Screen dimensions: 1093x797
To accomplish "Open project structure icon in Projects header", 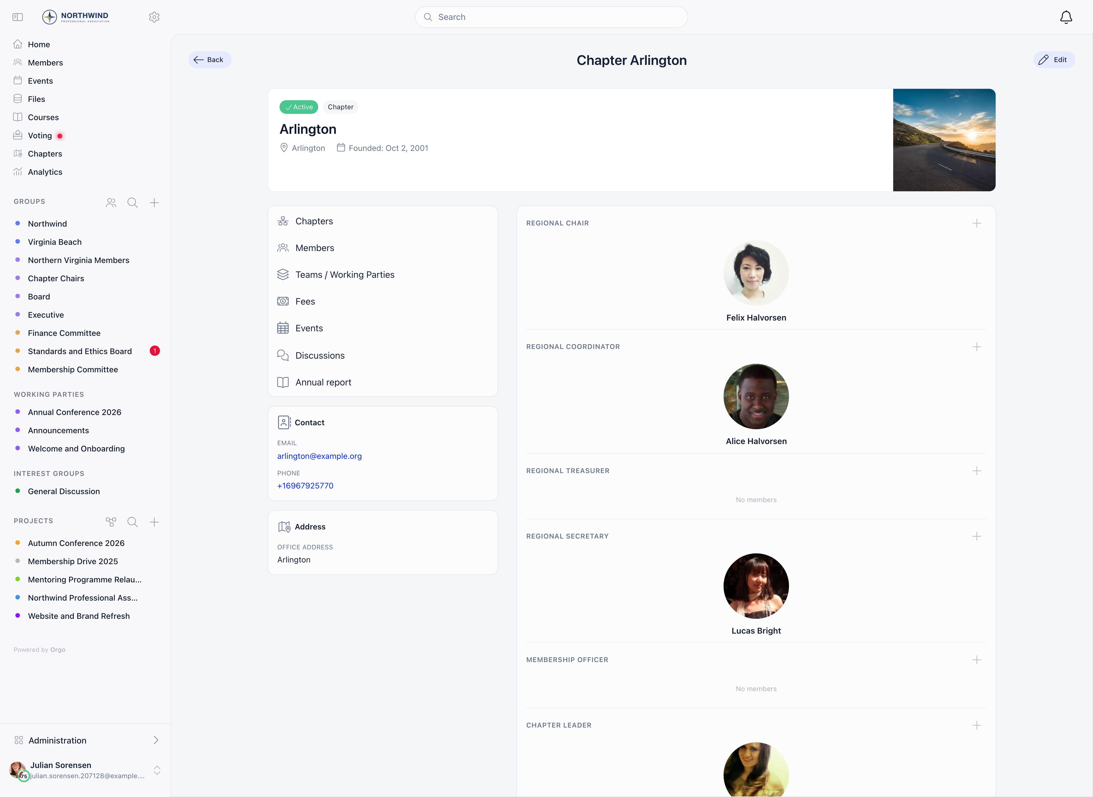I will pyautogui.click(x=111, y=522).
